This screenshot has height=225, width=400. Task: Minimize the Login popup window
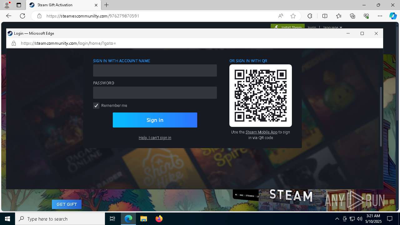click(x=348, y=33)
